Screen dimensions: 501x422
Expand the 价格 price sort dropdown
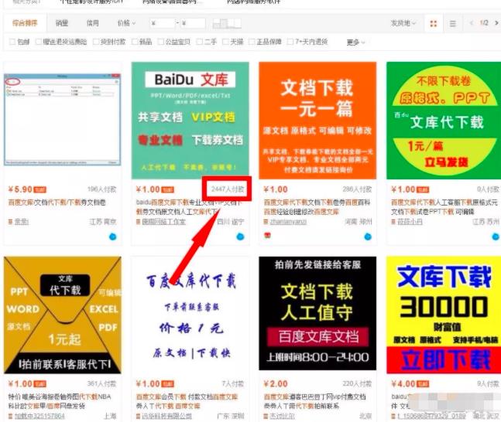point(125,24)
